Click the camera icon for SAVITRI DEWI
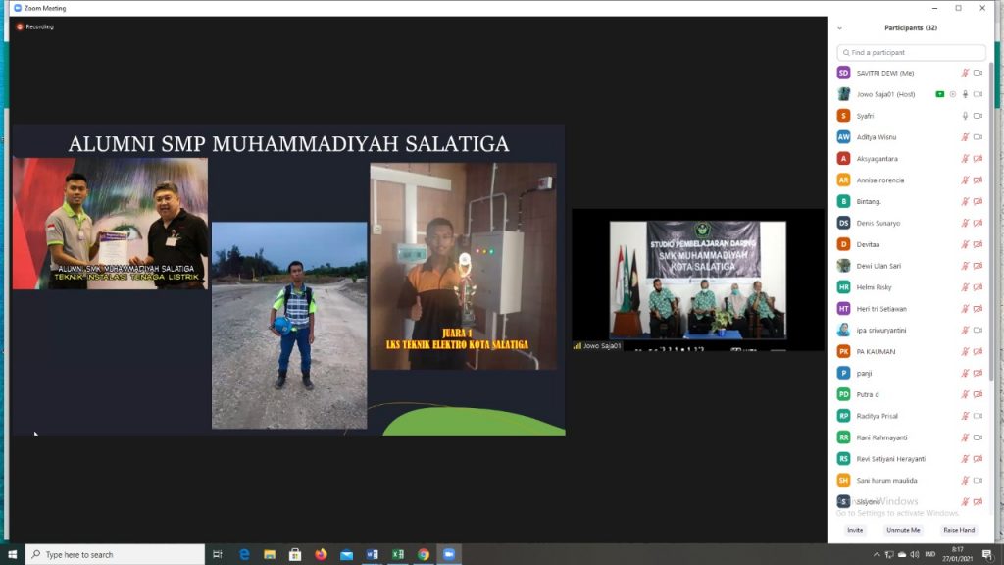Screen dimensions: 1004x565 coord(978,73)
